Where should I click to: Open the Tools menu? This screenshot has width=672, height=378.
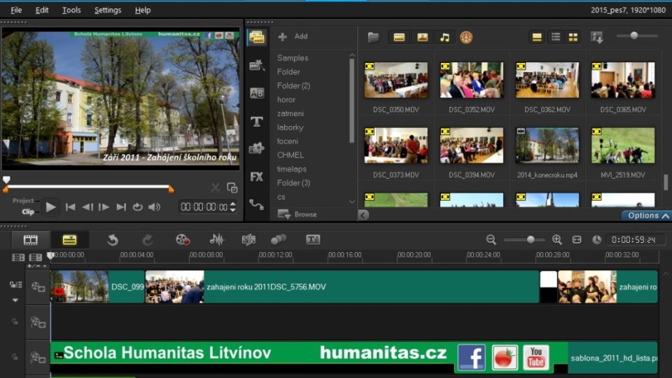click(x=71, y=10)
